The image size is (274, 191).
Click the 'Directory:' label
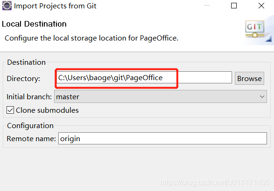(x=23, y=79)
